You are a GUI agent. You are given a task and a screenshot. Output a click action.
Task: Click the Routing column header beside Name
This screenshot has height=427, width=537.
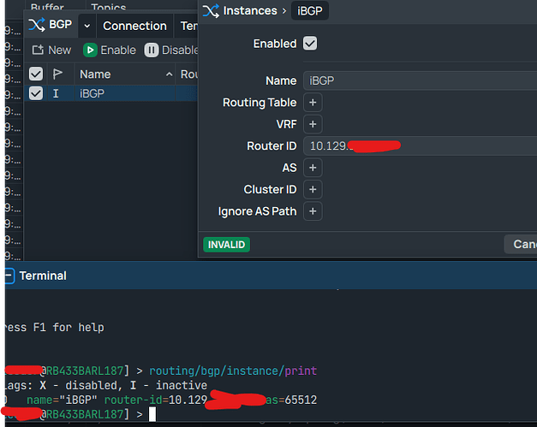click(x=188, y=74)
